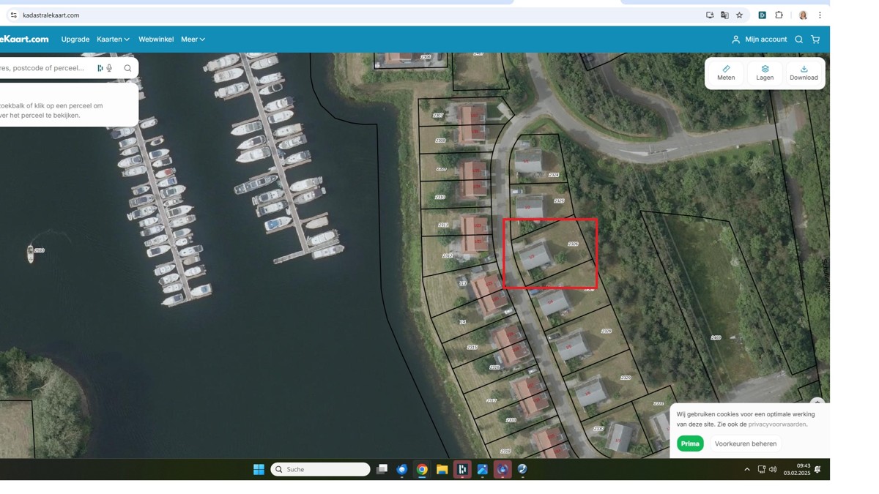Click into the address search input field
The width and height of the screenshot is (879, 494).
pyautogui.click(x=44, y=68)
